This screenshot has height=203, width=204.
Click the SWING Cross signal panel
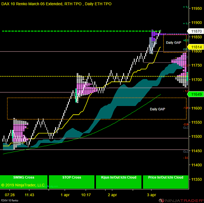point(24,182)
